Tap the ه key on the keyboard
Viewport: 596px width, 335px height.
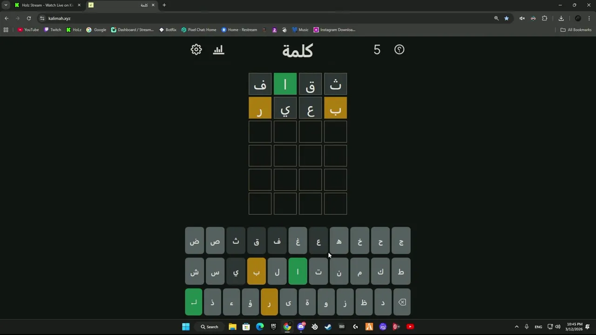pos(339,241)
